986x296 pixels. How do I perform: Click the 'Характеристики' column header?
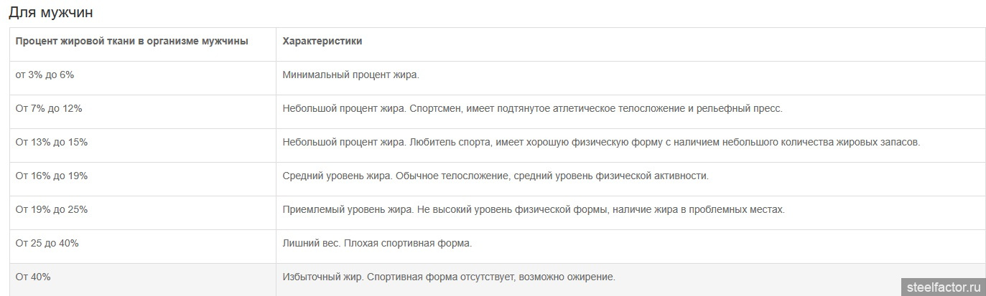click(322, 42)
